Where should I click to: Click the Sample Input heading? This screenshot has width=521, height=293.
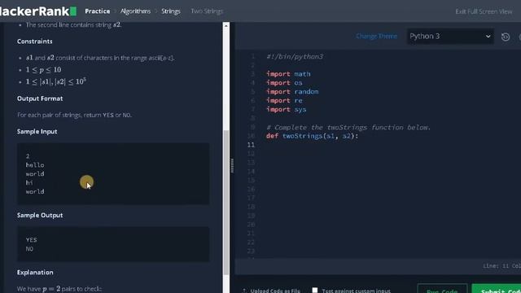pos(37,132)
